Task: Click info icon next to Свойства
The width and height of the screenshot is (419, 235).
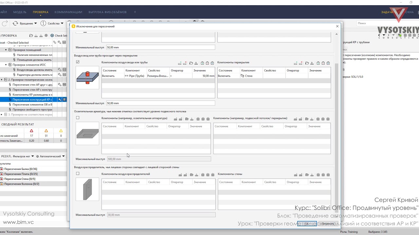Action: click(43, 23)
